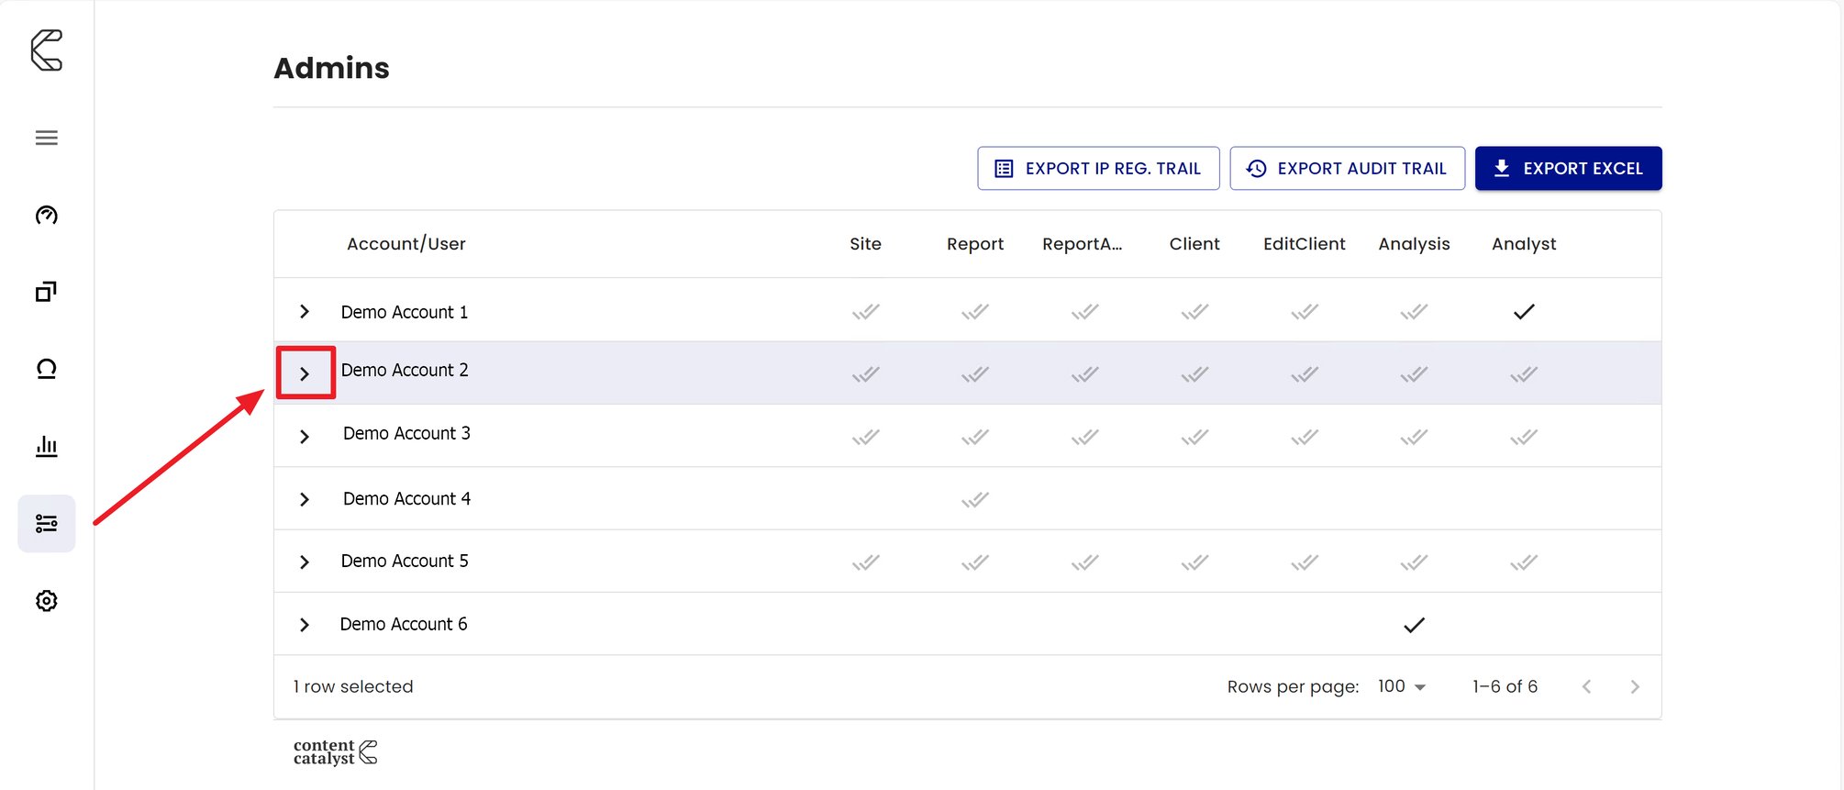Viewport: 1844px width, 790px height.
Task: Sort by the Analysis column header
Action: coord(1414,244)
